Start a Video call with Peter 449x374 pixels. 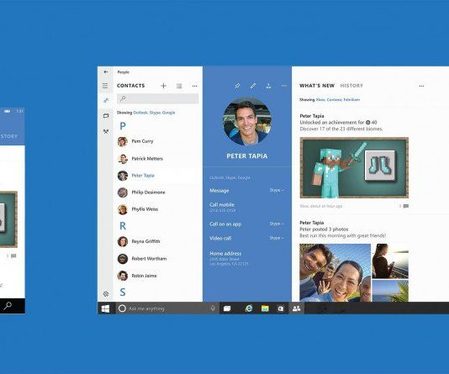coord(220,238)
